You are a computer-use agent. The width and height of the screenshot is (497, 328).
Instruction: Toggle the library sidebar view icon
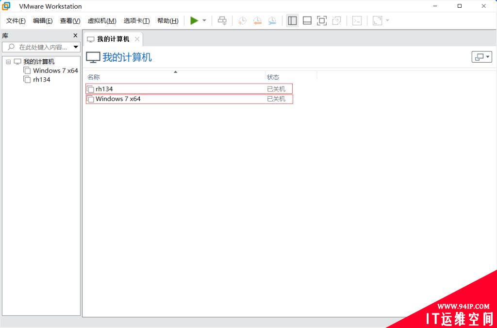point(292,20)
